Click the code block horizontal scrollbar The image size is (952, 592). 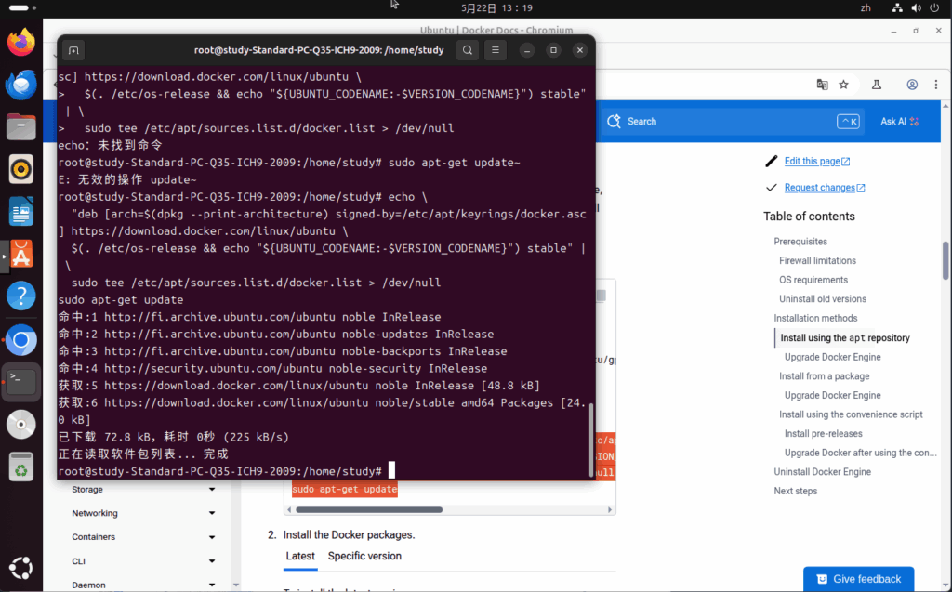tap(369, 510)
